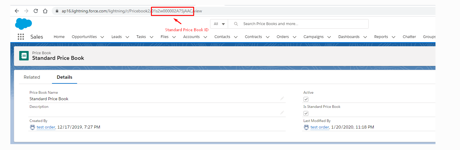Viewport: 460px width, 150px height.
Task: Click avatar icon beside Last Modified By
Action: tap(306, 127)
